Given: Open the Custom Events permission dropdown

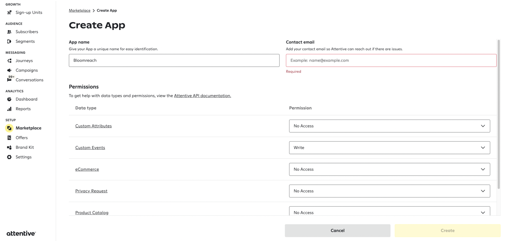Looking at the screenshot, I should point(389,148).
